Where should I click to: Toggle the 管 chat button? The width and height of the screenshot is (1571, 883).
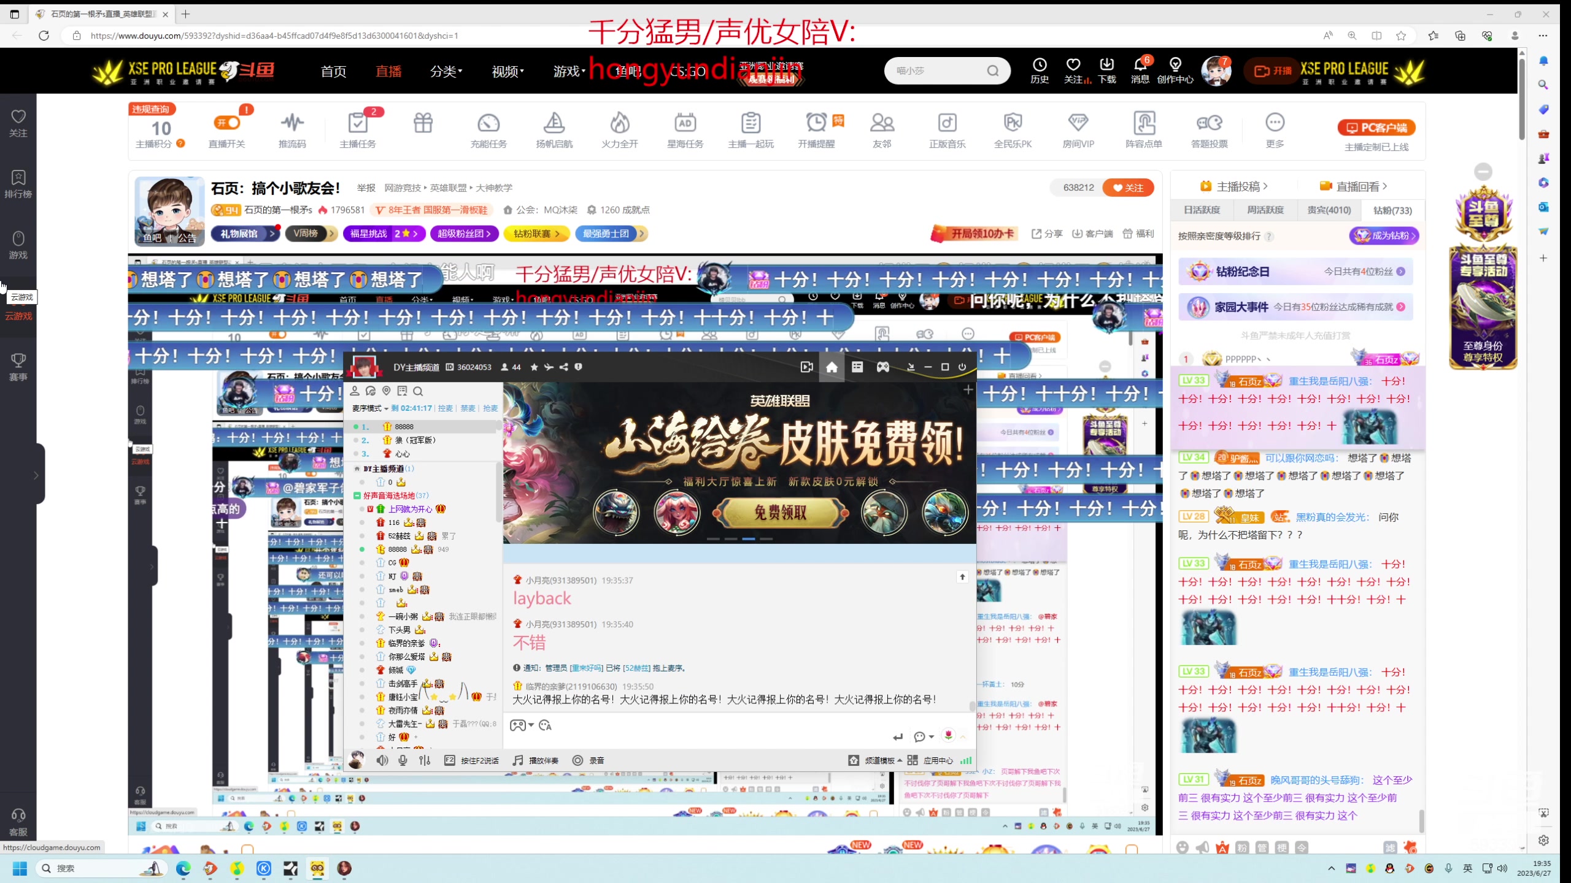coord(1262,847)
